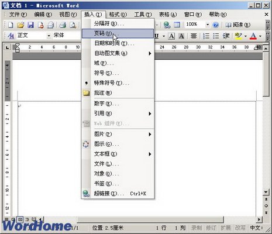Click the Character Shading A icon
This screenshot has height=234, width=272.
(181, 36)
